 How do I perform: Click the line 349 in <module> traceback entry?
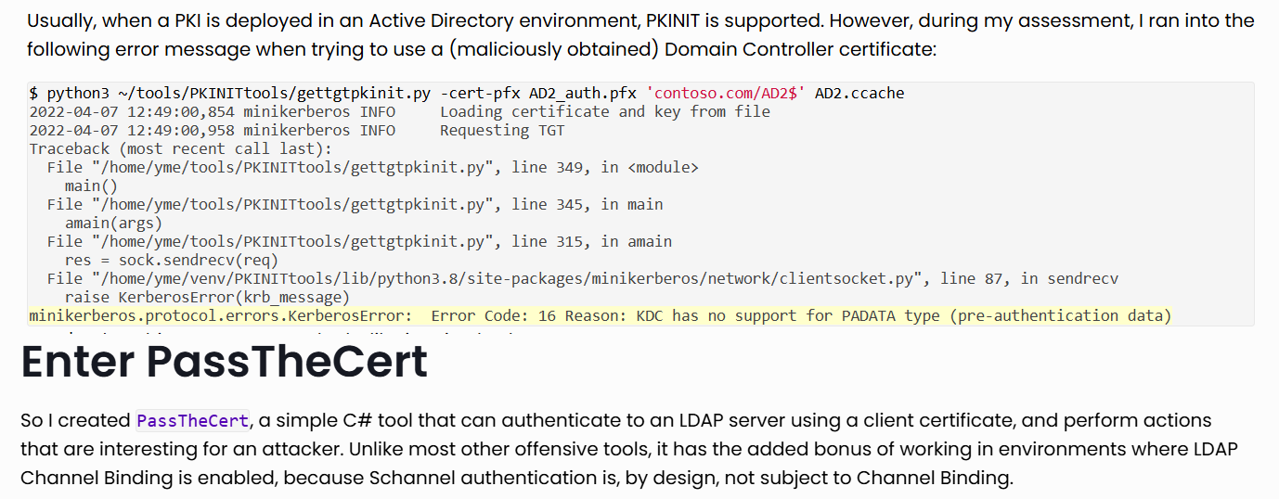tap(372, 168)
